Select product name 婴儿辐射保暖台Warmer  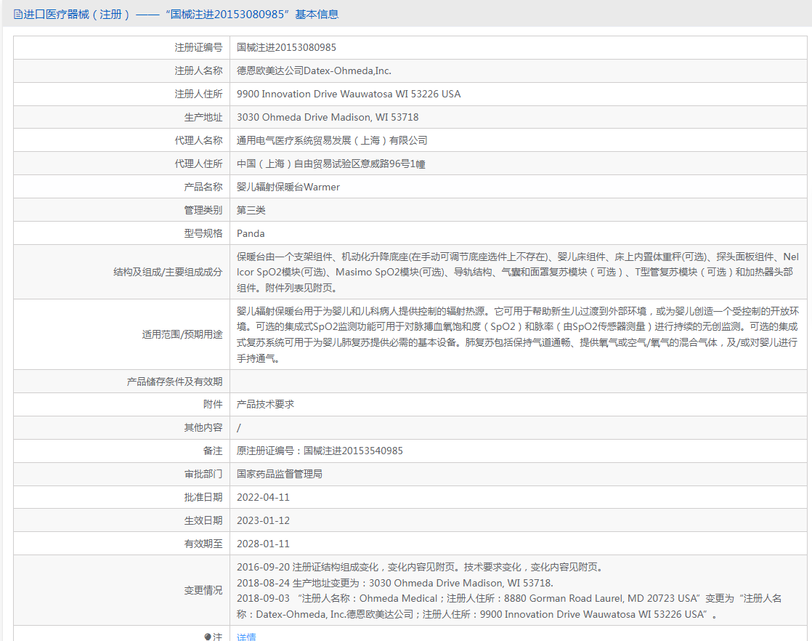[x=288, y=187]
